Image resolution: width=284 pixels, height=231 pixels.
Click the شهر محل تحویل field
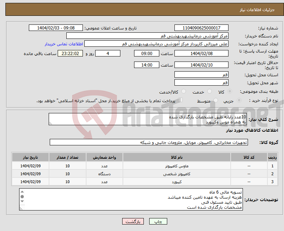(201, 82)
